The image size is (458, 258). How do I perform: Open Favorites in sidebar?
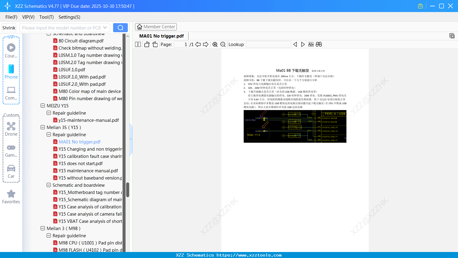coord(11,197)
